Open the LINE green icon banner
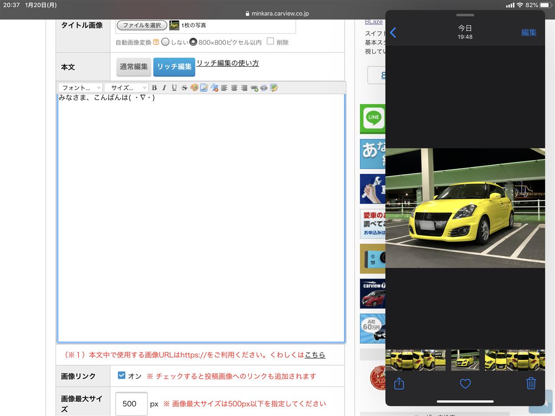This screenshot has height=416, width=555. (372, 118)
